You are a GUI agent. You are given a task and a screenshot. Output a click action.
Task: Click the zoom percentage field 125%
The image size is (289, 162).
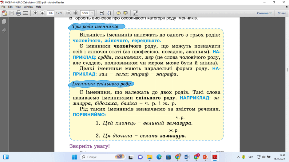pyautogui.click(x=85, y=13)
